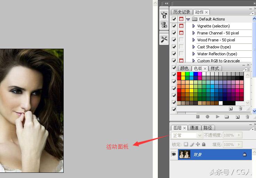Image resolution: width=256 pixels, height=178 pixels.
Task: Delete action trash icon in Actions panel
Action: (x=247, y=117)
